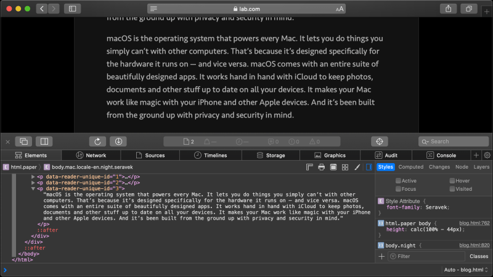This screenshot has height=277, width=493.
Task: Click the Share button in Safari toolbar
Action: 449,9
